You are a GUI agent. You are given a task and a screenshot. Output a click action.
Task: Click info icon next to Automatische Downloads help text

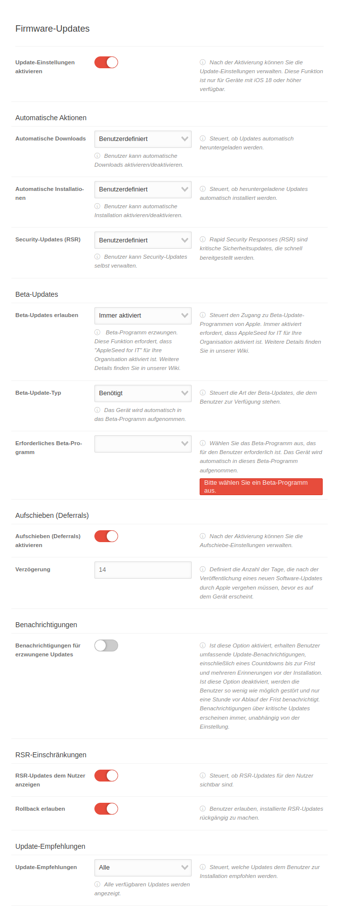pyautogui.click(x=203, y=138)
